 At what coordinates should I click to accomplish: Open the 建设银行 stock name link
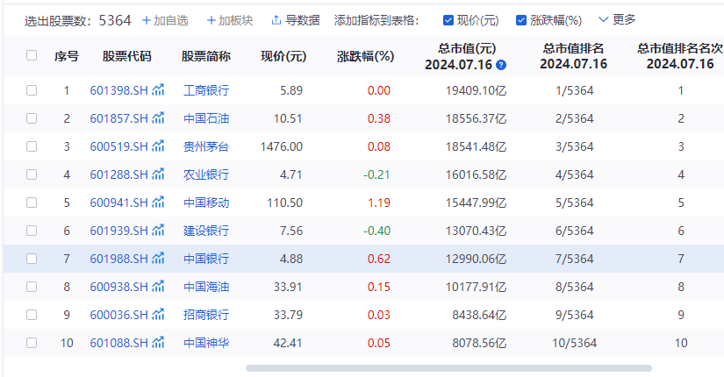(x=206, y=231)
